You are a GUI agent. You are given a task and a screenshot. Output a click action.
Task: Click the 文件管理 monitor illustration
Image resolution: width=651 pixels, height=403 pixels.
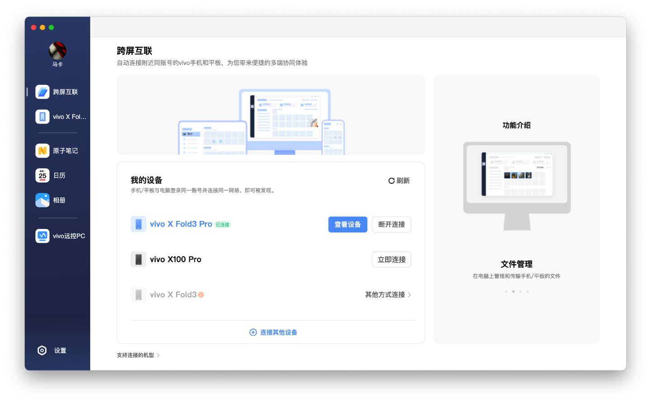[x=517, y=185]
